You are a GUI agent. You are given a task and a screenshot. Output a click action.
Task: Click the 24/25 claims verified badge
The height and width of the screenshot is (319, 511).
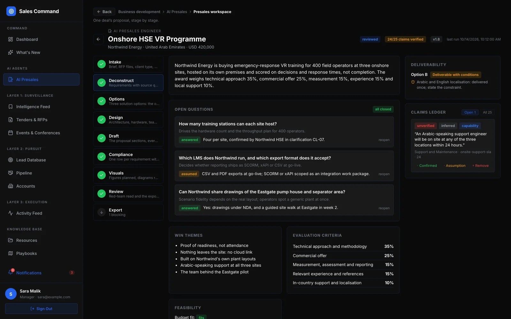[405, 39]
